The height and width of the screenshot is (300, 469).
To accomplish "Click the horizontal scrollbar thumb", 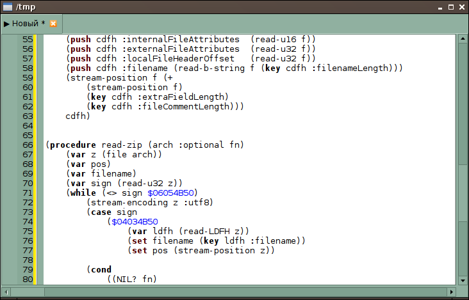I will pos(231,292).
